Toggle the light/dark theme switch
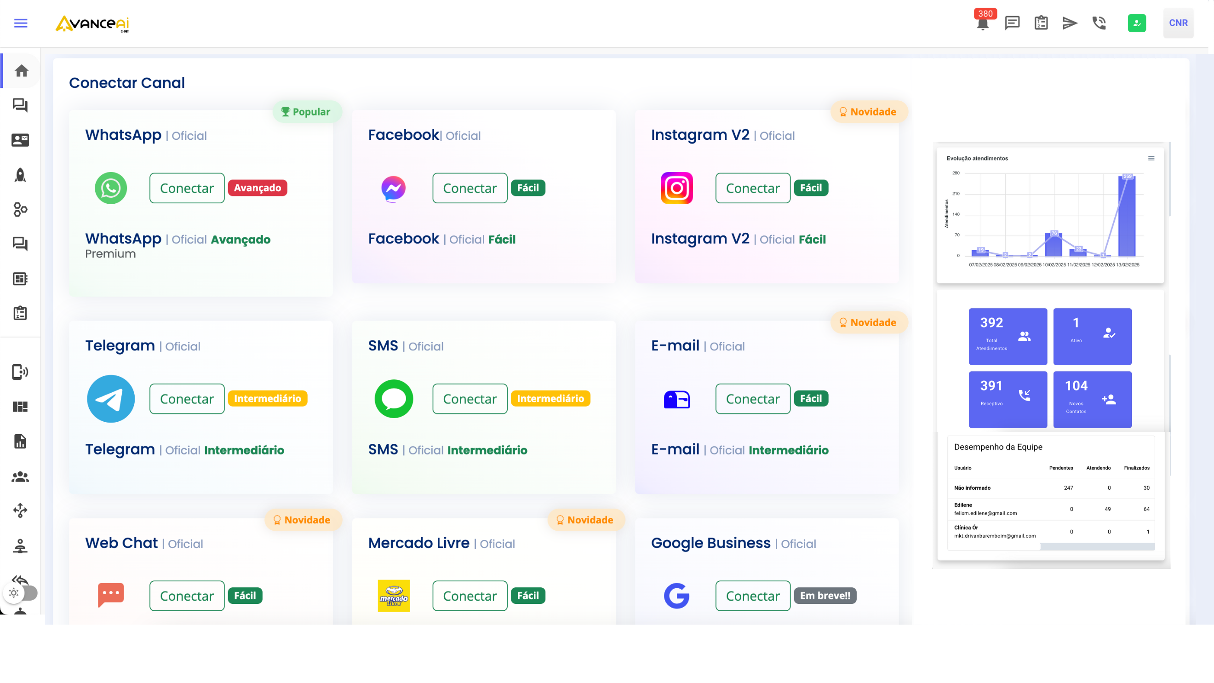 [21, 593]
